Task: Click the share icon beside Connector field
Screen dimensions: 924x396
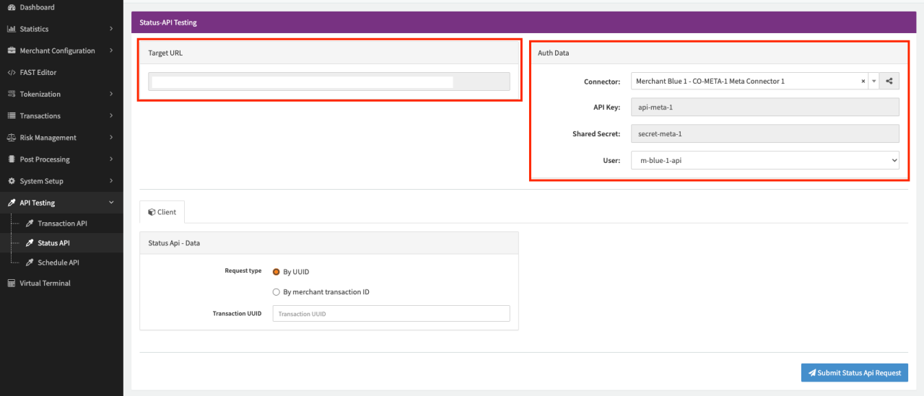Action: pos(889,82)
